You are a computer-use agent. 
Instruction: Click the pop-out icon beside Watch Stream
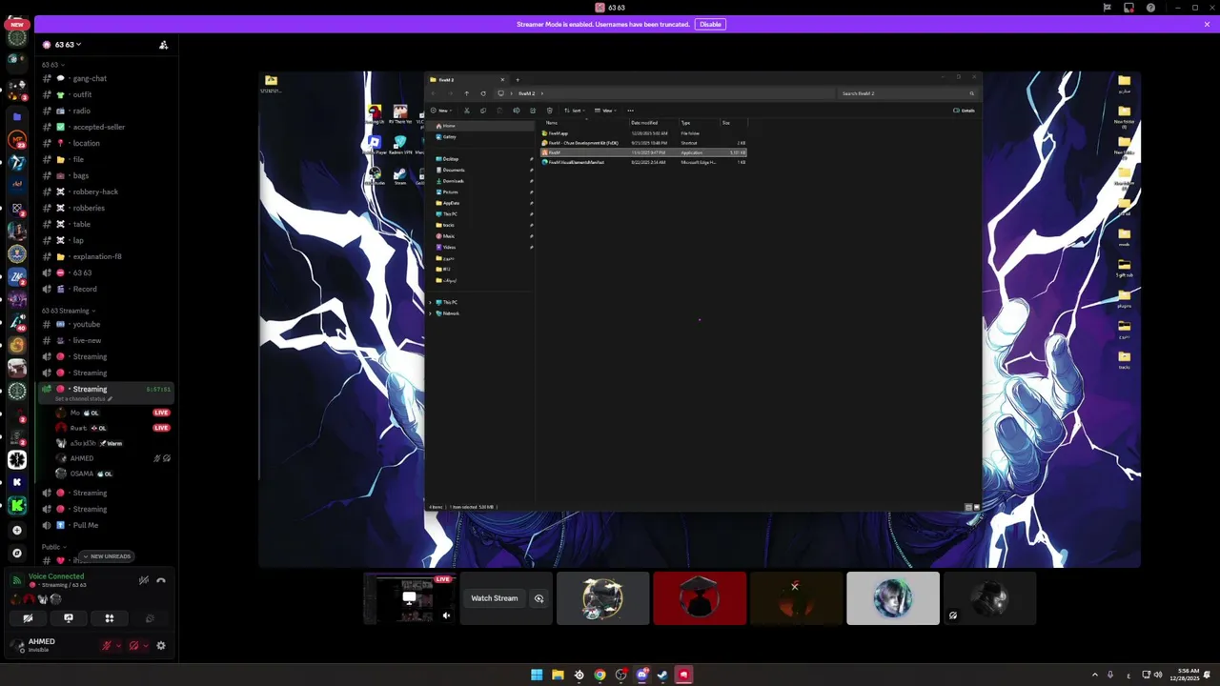point(539,598)
